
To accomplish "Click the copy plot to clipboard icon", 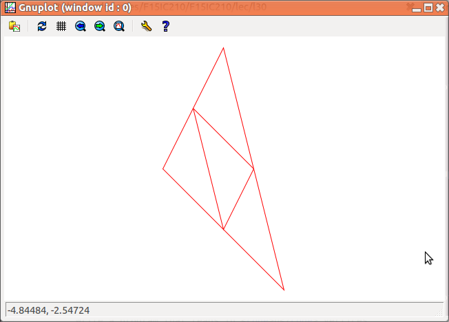I will (x=14, y=26).
